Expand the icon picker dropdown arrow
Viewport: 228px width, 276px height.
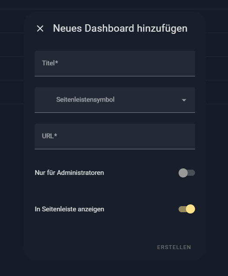click(184, 100)
